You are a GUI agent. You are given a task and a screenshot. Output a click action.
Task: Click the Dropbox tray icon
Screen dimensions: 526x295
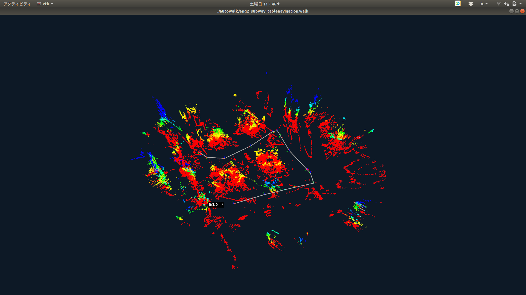tap(471, 4)
